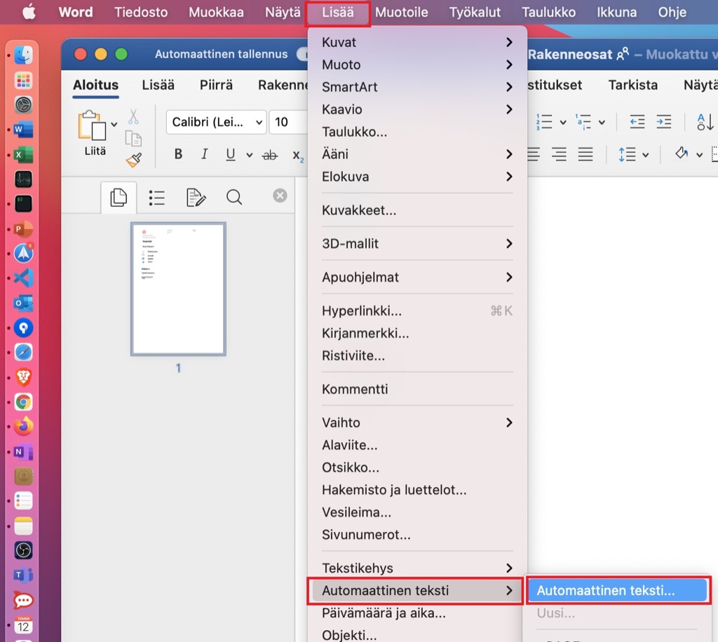Open the numbered list dropdown arrow

tap(563, 122)
